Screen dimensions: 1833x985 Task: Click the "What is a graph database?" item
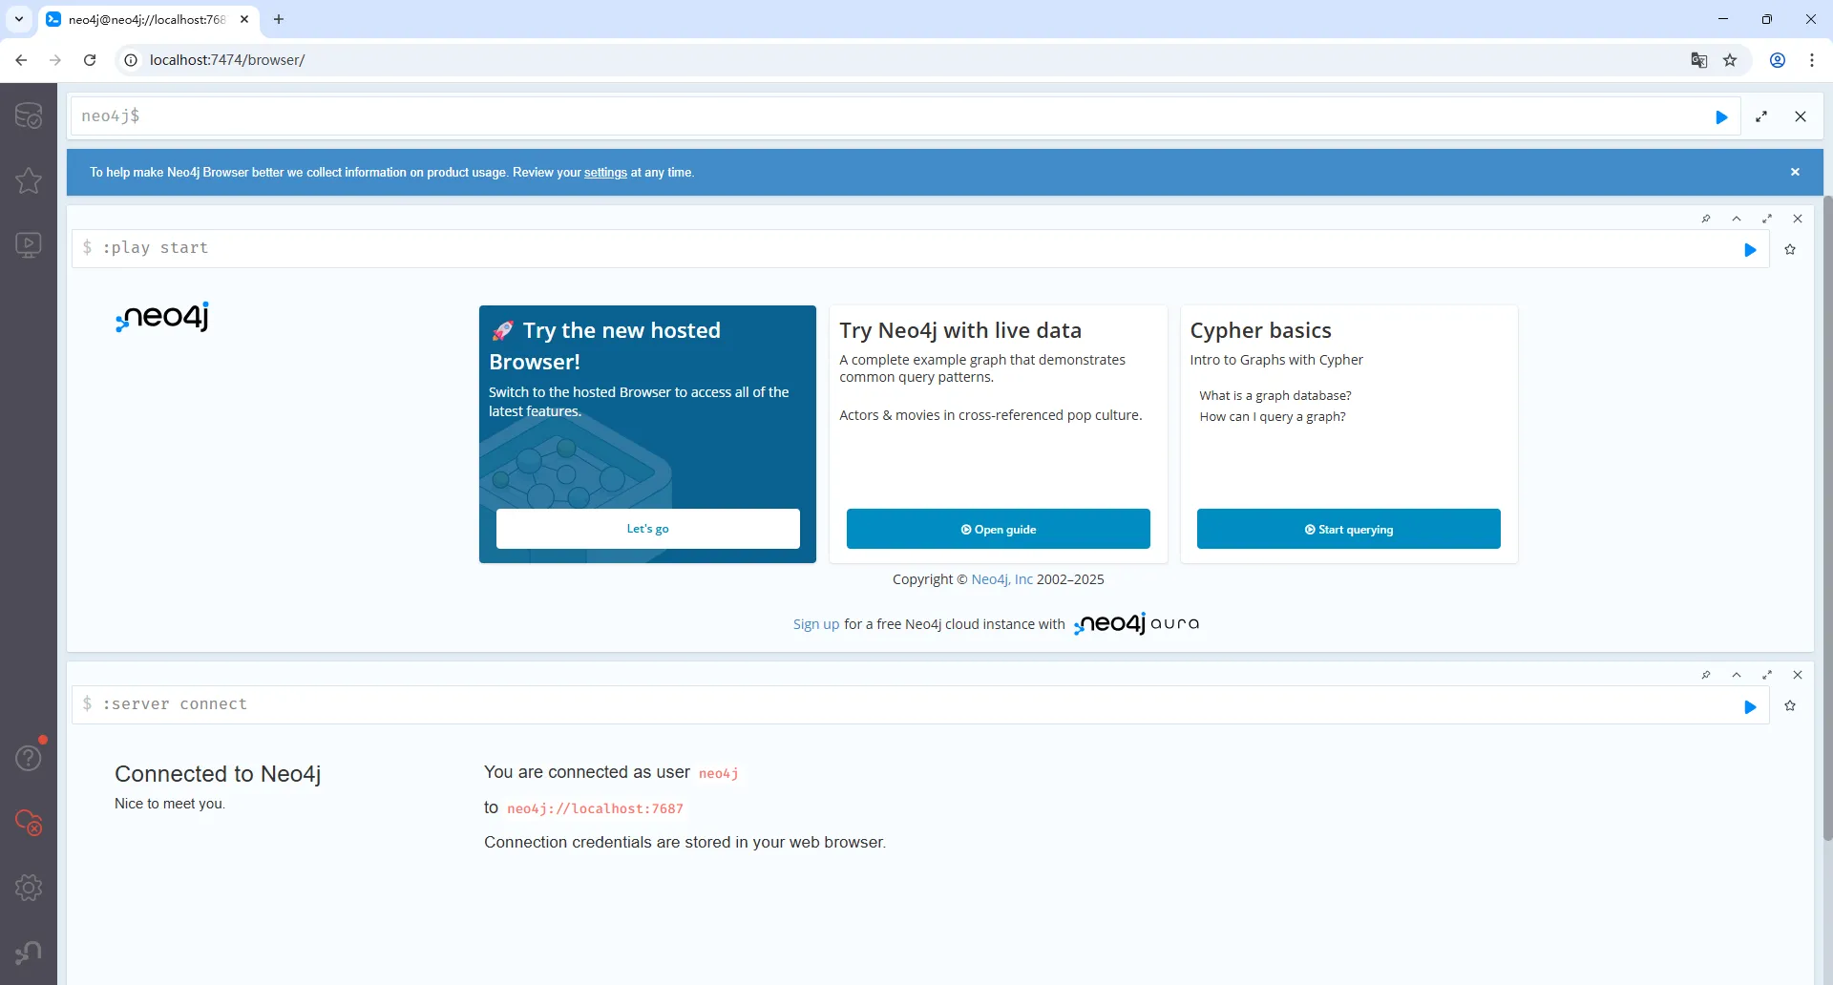click(x=1275, y=396)
